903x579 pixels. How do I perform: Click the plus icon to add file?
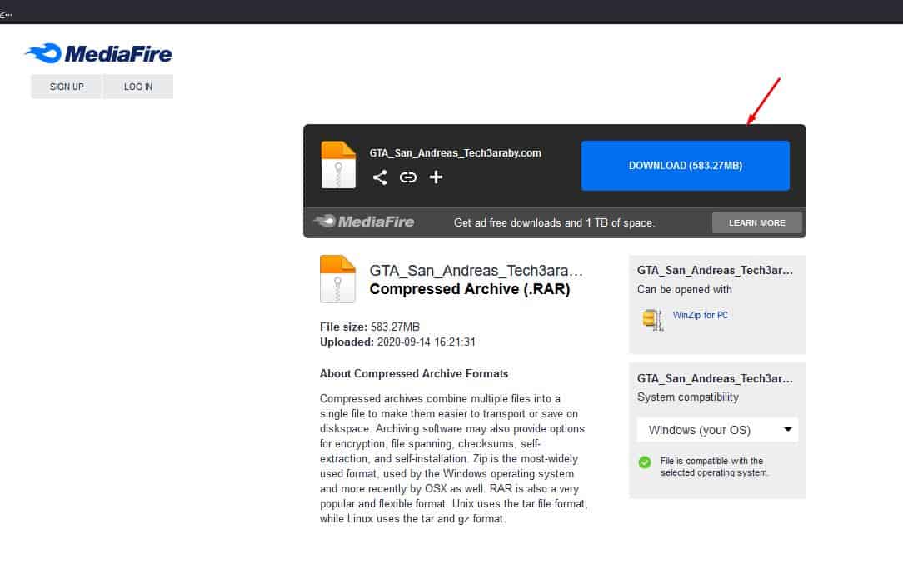click(436, 177)
